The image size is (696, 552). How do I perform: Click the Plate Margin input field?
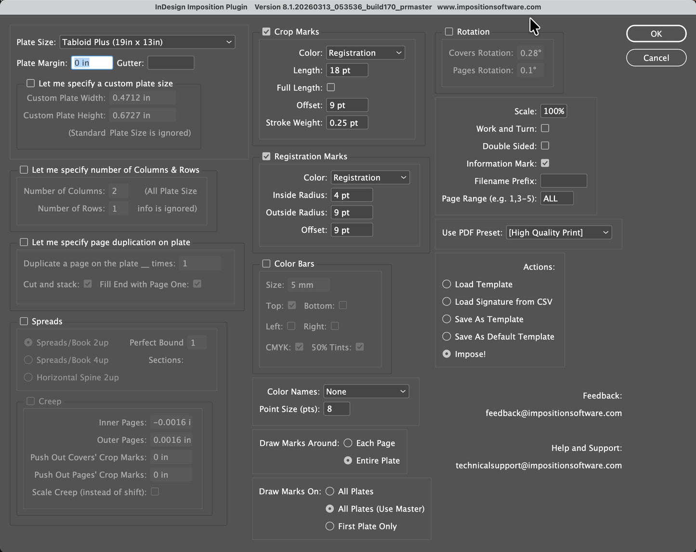pos(92,63)
